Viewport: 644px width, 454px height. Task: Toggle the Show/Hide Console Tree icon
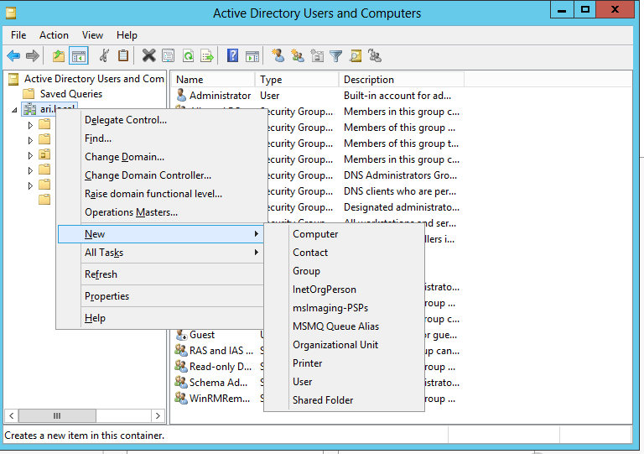(x=79, y=55)
